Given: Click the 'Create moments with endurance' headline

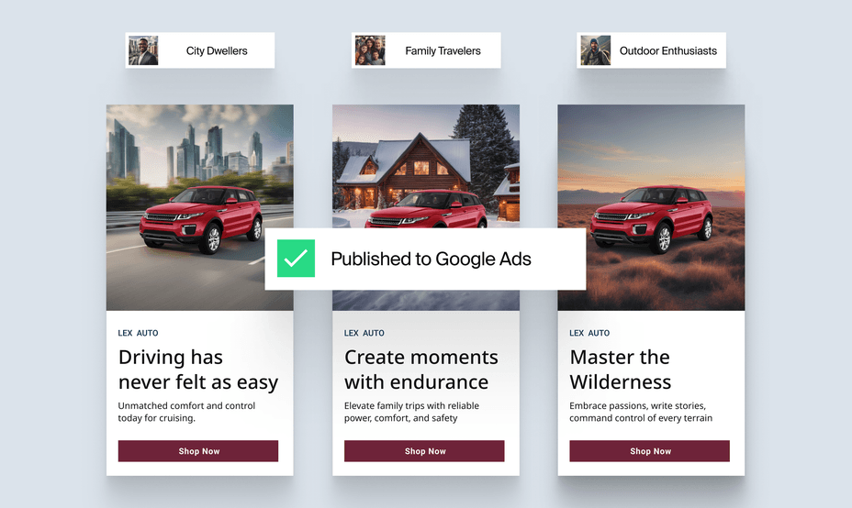Looking at the screenshot, I should [x=421, y=370].
